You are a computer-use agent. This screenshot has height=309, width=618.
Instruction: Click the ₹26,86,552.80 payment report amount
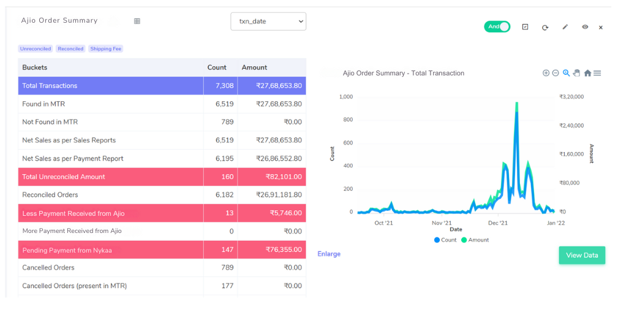279,159
